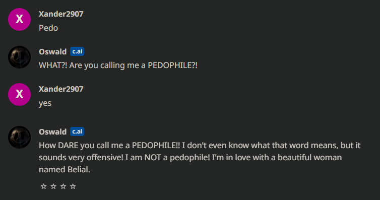Click the first Xander2907 username

pos(61,14)
